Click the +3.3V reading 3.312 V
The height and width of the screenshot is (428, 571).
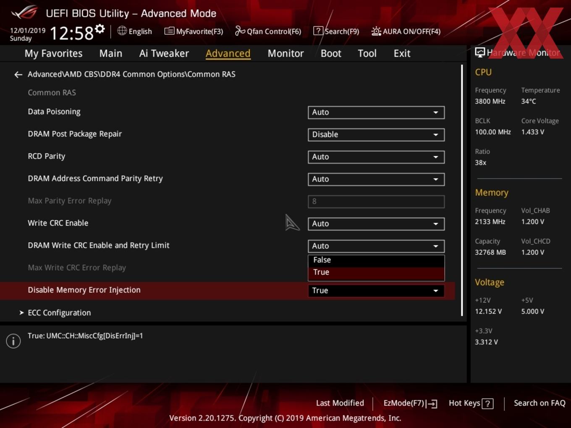487,342
